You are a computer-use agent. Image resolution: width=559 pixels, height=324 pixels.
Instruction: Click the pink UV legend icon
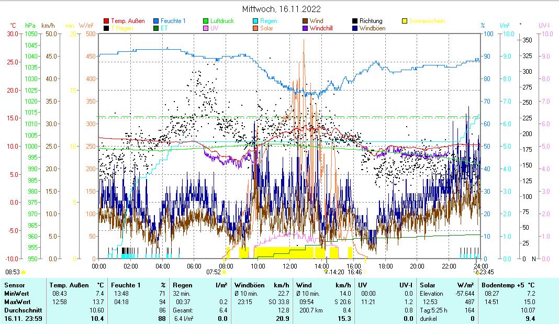206,28
